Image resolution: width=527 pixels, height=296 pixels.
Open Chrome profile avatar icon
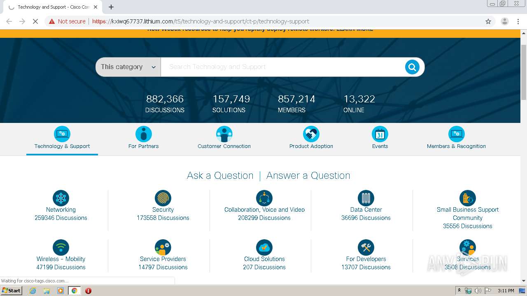coord(504,21)
